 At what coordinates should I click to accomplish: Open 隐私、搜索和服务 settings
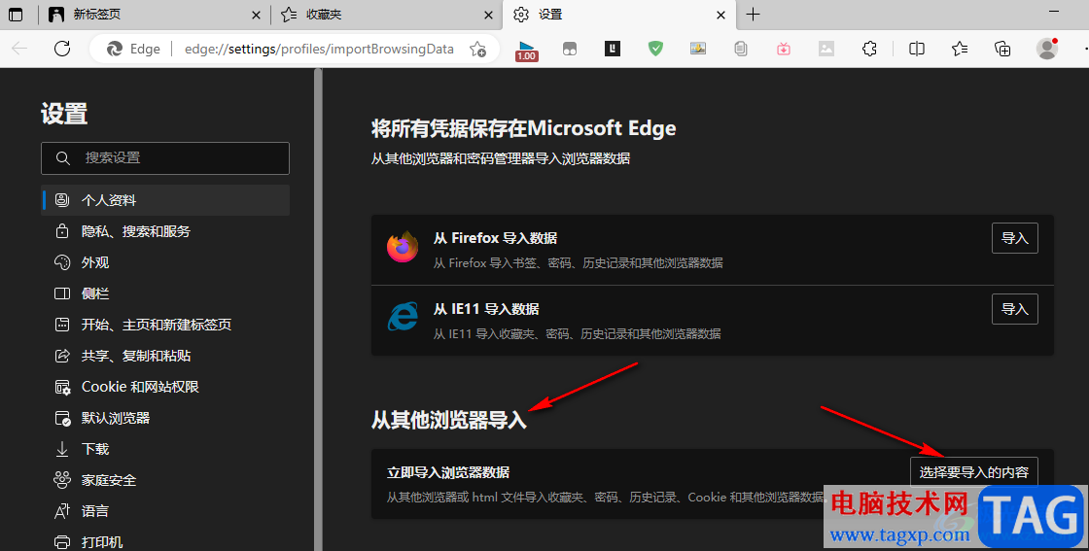(x=165, y=231)
